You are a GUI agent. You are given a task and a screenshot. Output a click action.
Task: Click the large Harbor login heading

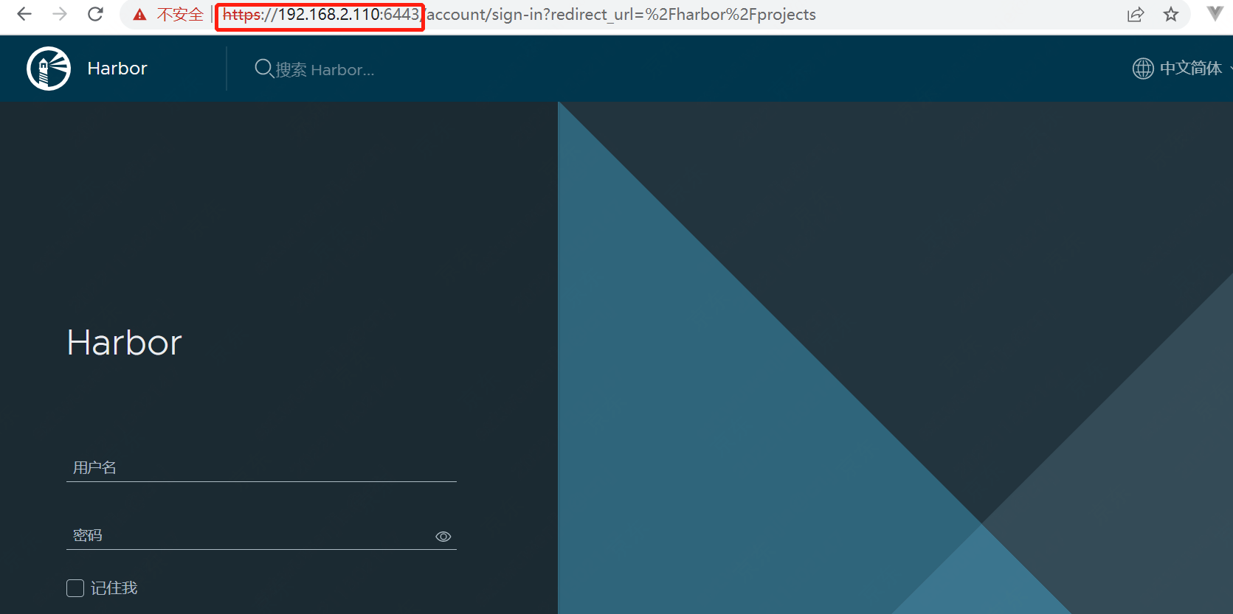(124, 343)
